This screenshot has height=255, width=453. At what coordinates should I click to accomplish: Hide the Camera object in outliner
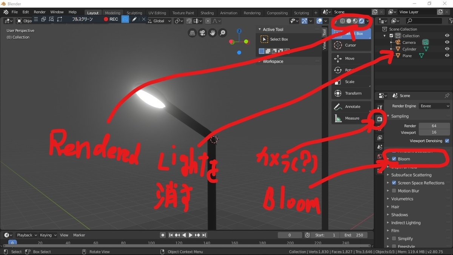tap(447, 42)
